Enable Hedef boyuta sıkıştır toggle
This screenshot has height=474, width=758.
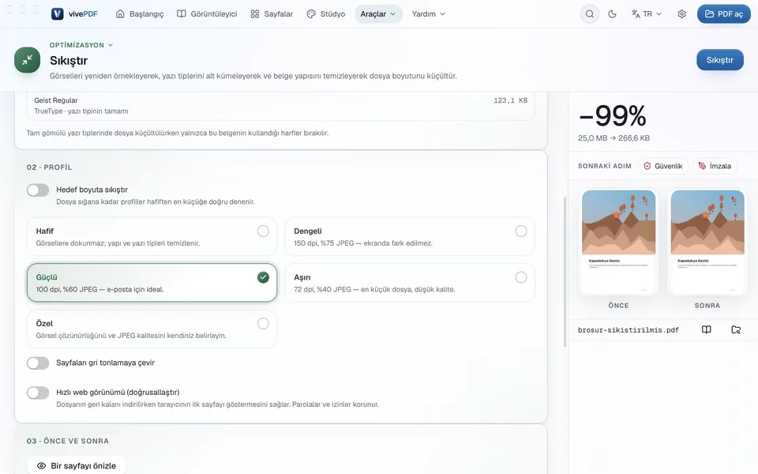pos(38,190)
